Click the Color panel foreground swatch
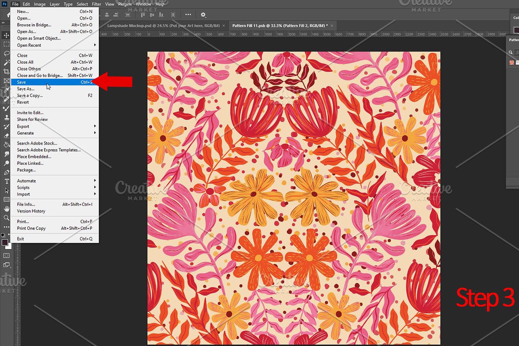The width and height of the screenshot is (519, 346). click(x=516, y=30)
